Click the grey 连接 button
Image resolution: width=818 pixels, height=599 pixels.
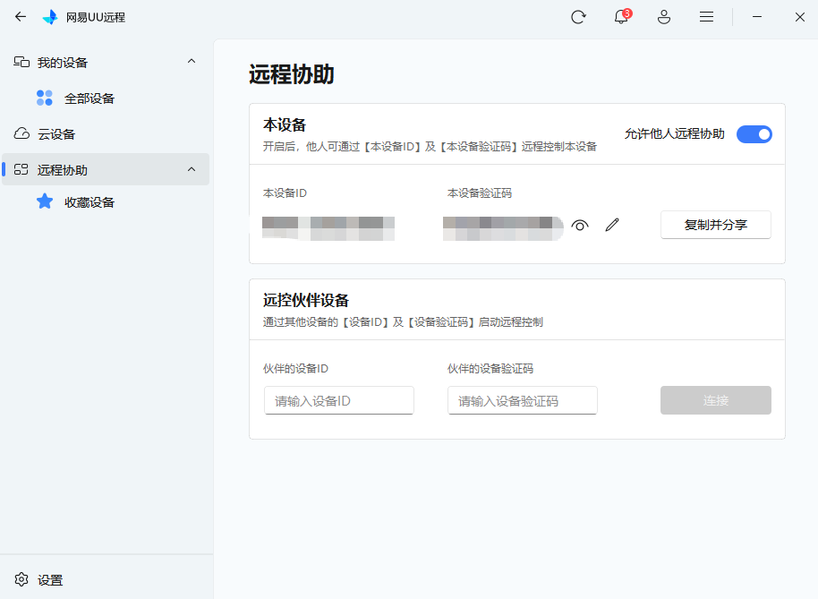716,400
